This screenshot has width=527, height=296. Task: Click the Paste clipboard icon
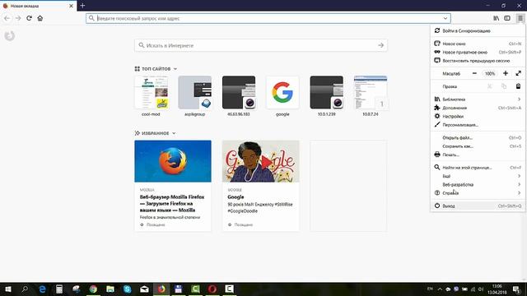click(x=518, y=86)
